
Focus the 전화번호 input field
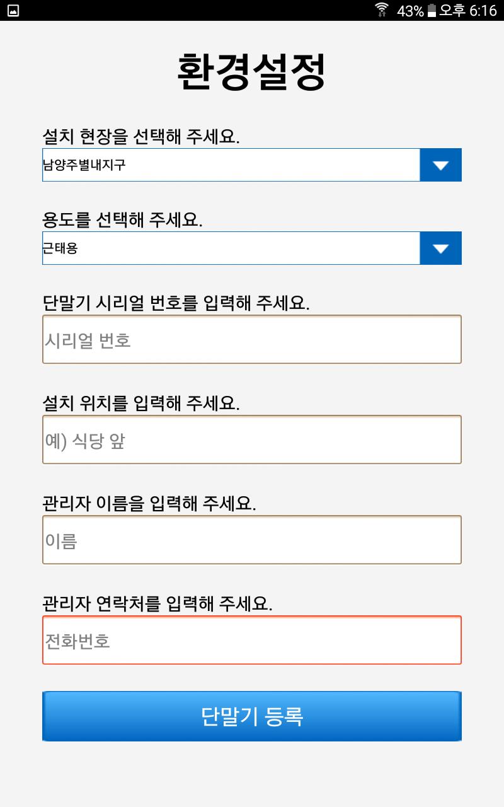click(252, 641)
